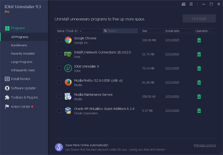Select Mozilla Firefox 52.9.0 ESR name text
The width and height of the screenshot is (223, 155).
coord(98,81)
